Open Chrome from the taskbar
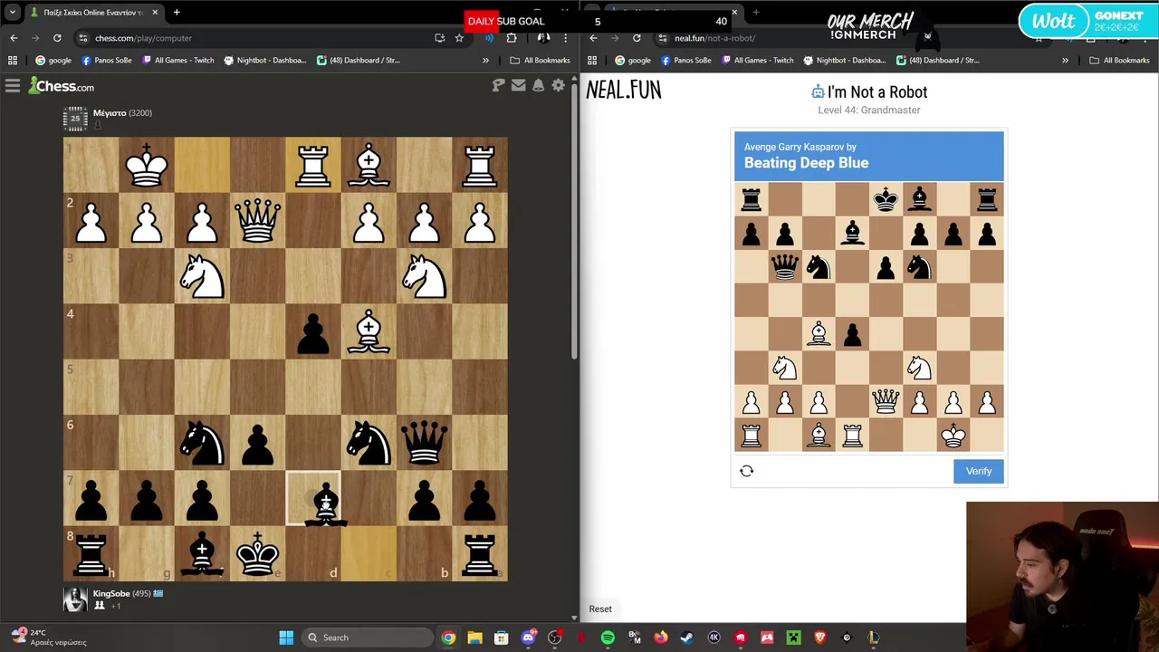The image size is (1159, 652). pos(448,638)
